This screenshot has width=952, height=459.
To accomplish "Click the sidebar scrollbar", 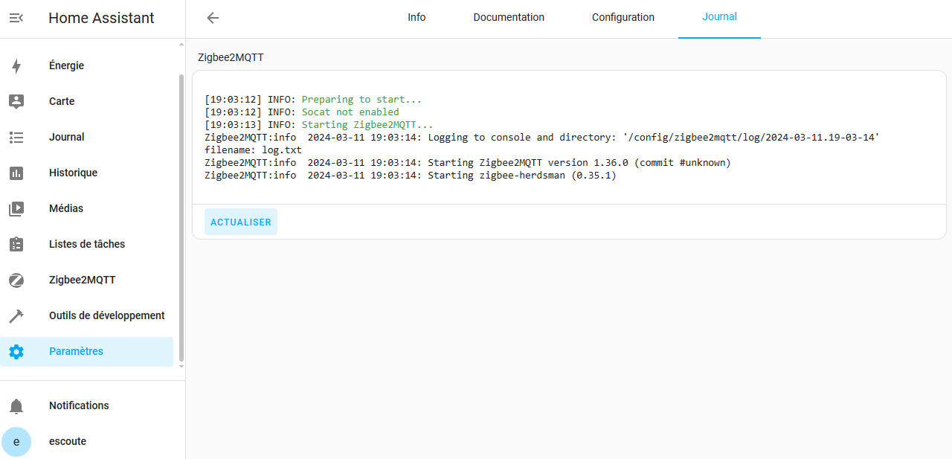I will point(181,217).
